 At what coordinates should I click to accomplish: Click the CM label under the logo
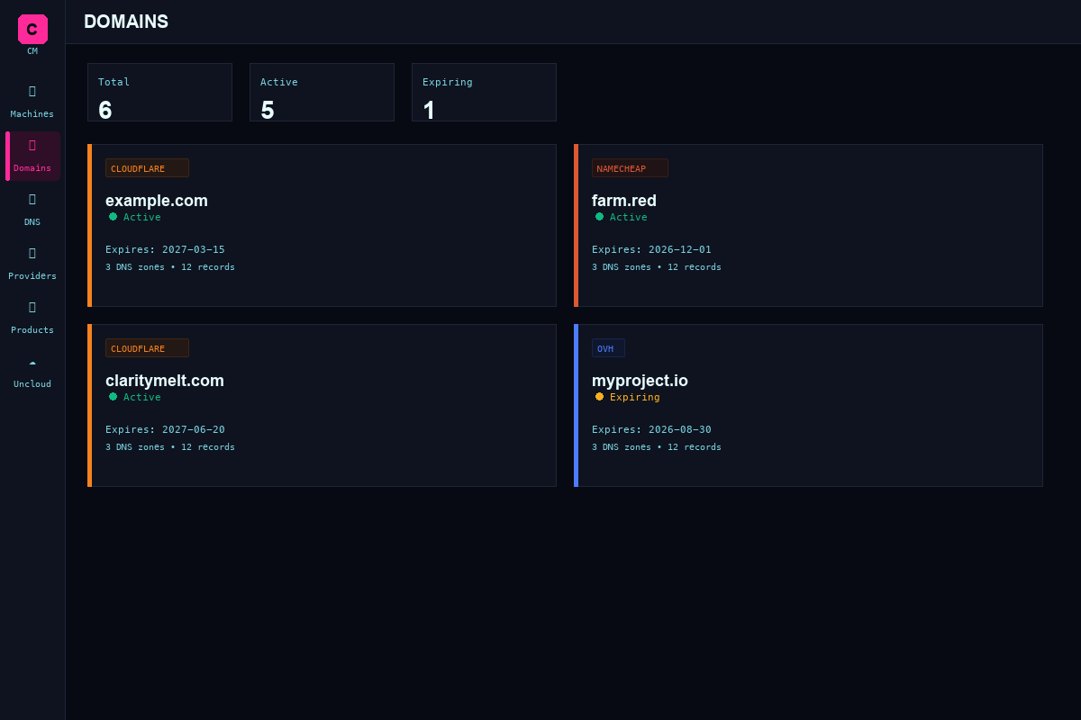[32, 51]
